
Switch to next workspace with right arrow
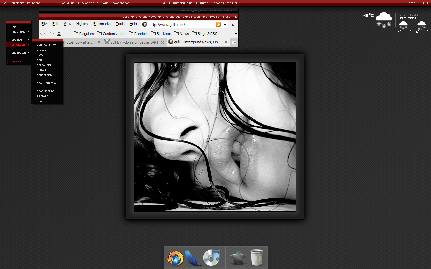coord(428,3)
